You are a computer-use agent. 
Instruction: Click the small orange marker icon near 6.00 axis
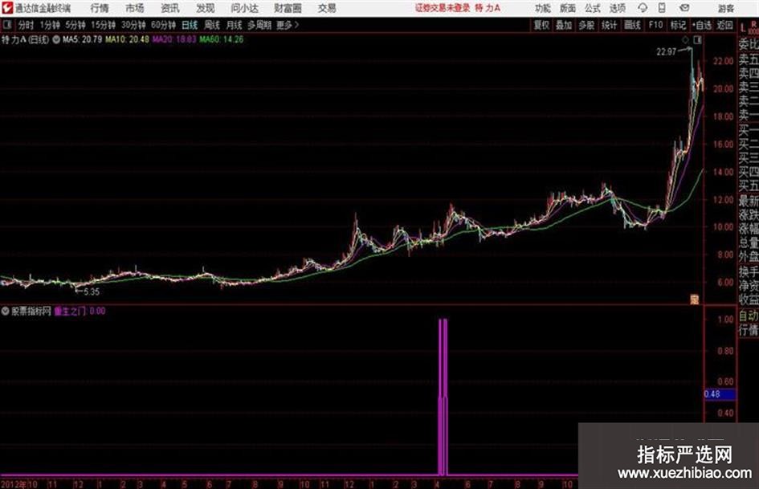(x=695, y=300)
